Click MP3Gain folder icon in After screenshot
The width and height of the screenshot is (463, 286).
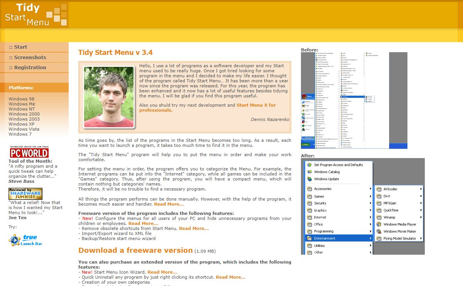pyautogui.click(x=379, y=203)
